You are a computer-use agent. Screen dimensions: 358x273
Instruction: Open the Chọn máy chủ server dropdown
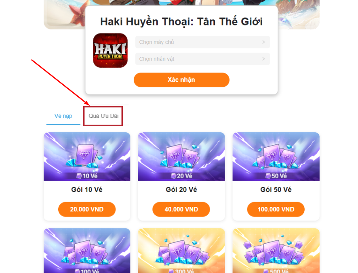(x=202, y=42)
